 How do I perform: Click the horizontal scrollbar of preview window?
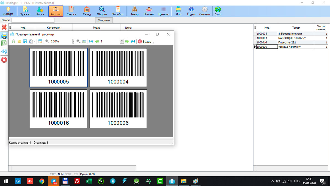(x=91, y=139)
